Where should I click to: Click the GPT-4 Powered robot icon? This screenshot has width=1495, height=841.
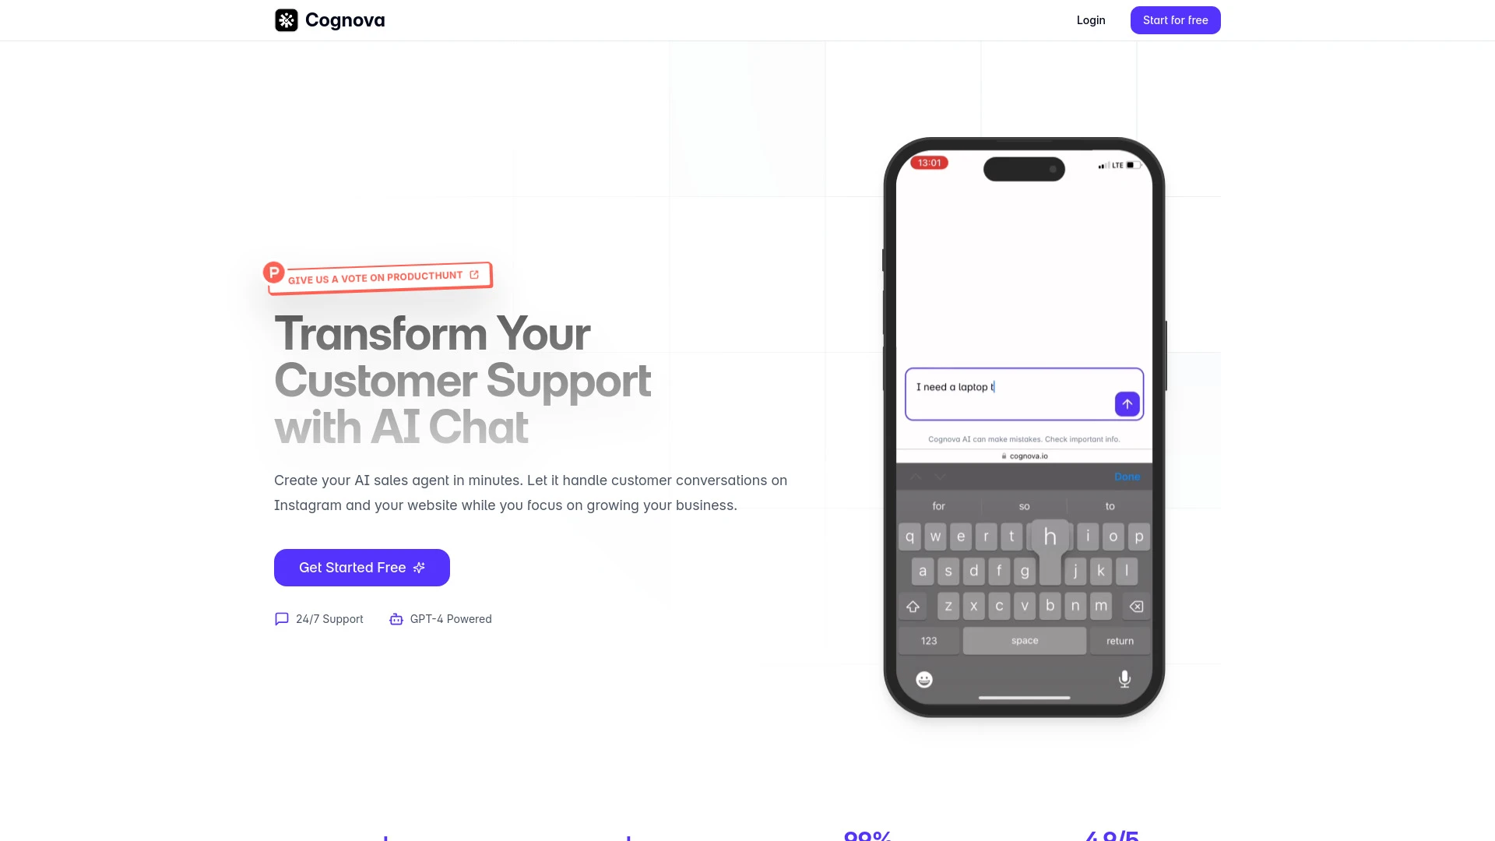click(396, 618)
